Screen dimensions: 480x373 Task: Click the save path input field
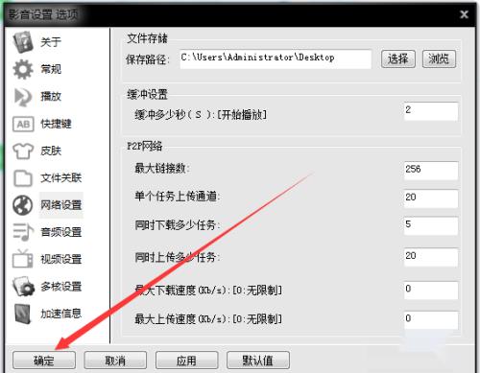tap(276, 59)
